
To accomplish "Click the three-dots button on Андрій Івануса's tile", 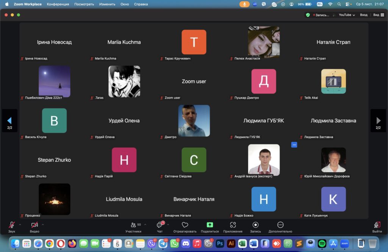I will [294, 145].
